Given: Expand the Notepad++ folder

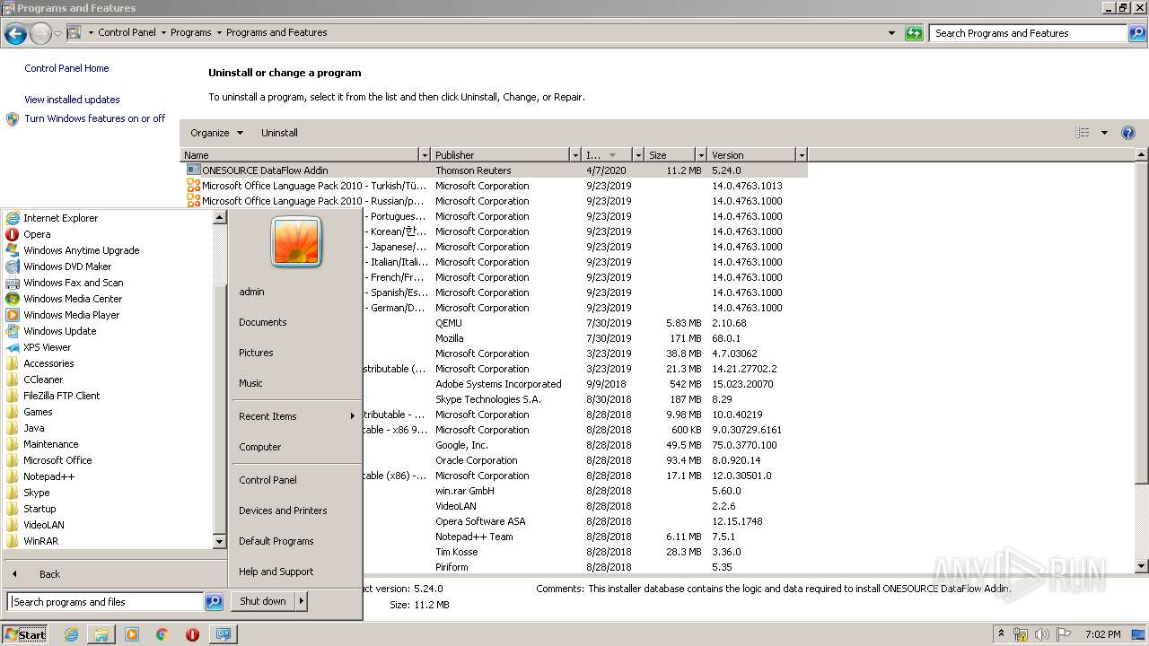Looking at the screenshot, I should coord(48,476).
